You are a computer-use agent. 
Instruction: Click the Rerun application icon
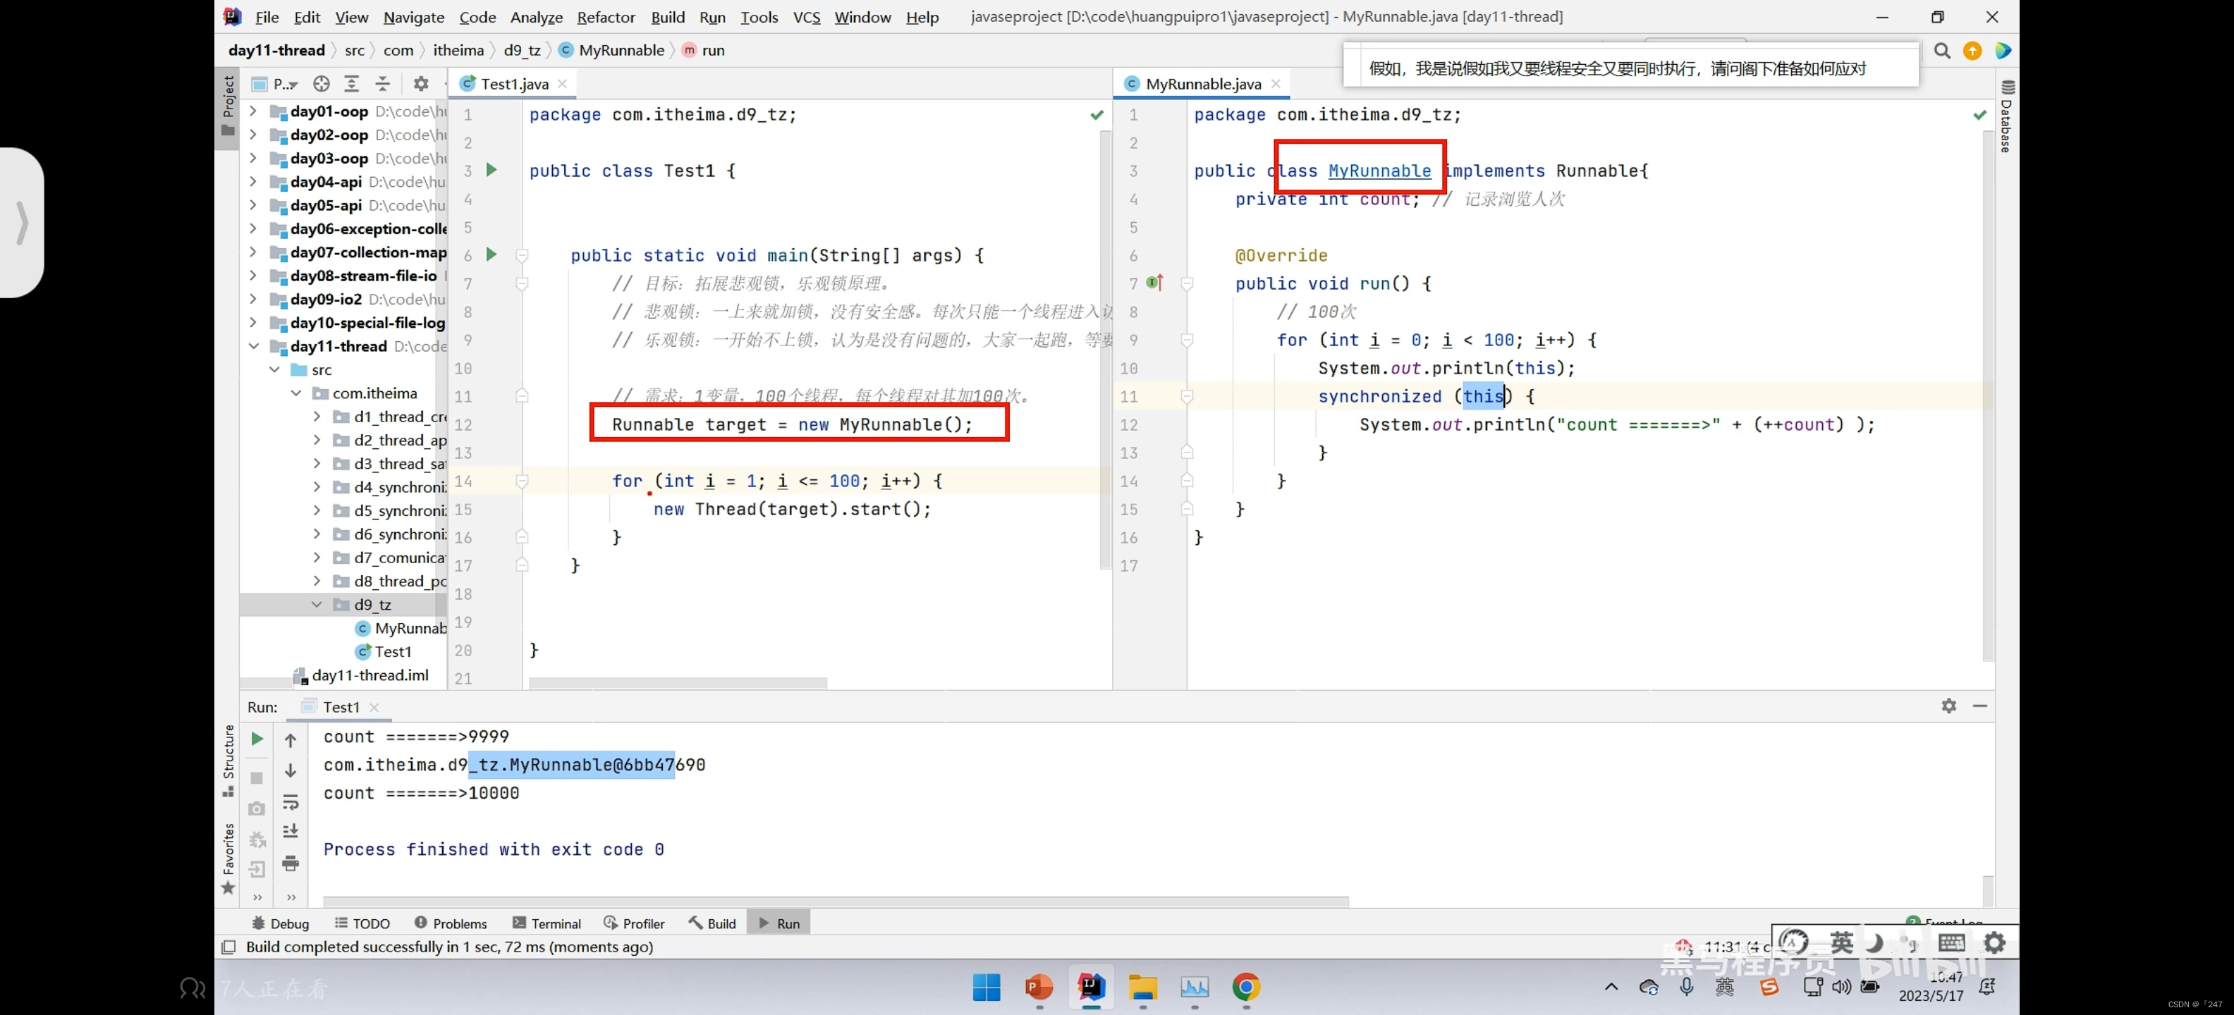click(x=257, y=737)
